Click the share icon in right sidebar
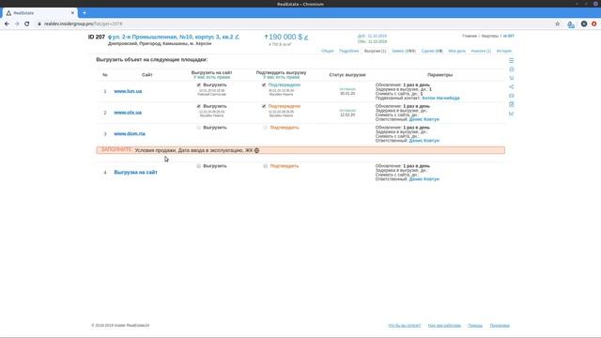The image size is (601, 338). click(511, 87)
